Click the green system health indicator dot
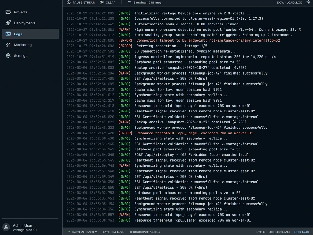The width and height of the screenshot is (313, 235). point(69,232)
